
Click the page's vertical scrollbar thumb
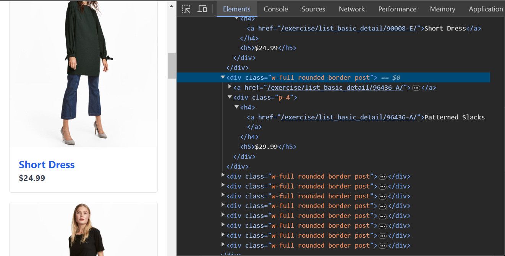pos(172,66)
